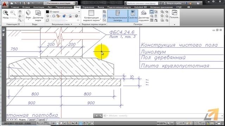Open the Вставка ribbon tab
This screenshot has width=225, height=126.
[26, 7]
